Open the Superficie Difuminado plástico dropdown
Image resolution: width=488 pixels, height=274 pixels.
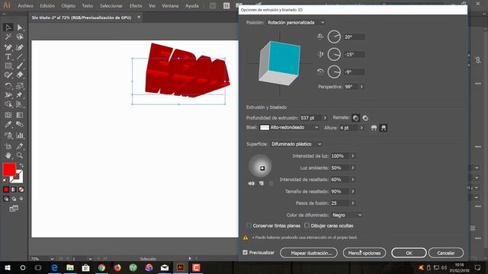[x=296, y=144]
